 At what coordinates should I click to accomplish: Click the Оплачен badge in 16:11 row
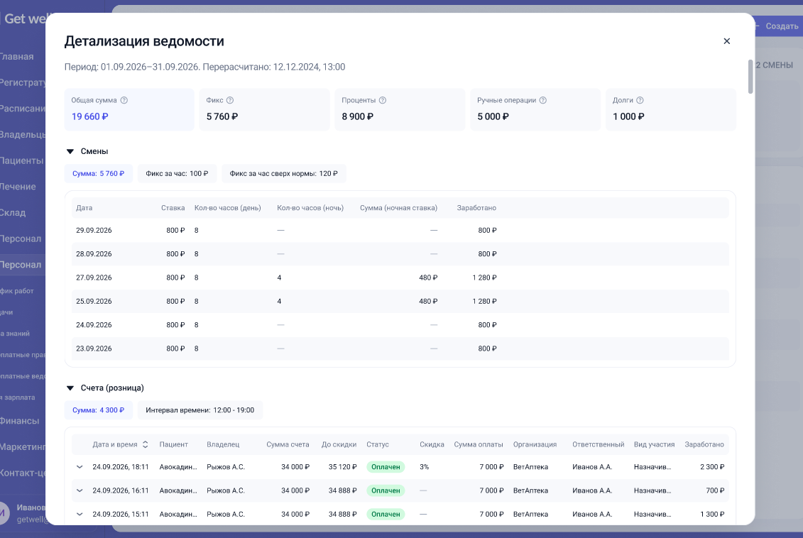[386, 490]
